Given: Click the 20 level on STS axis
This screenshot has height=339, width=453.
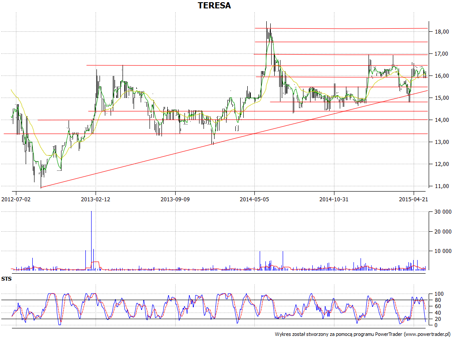Looking at the screenshot, I should pos(438,319).
